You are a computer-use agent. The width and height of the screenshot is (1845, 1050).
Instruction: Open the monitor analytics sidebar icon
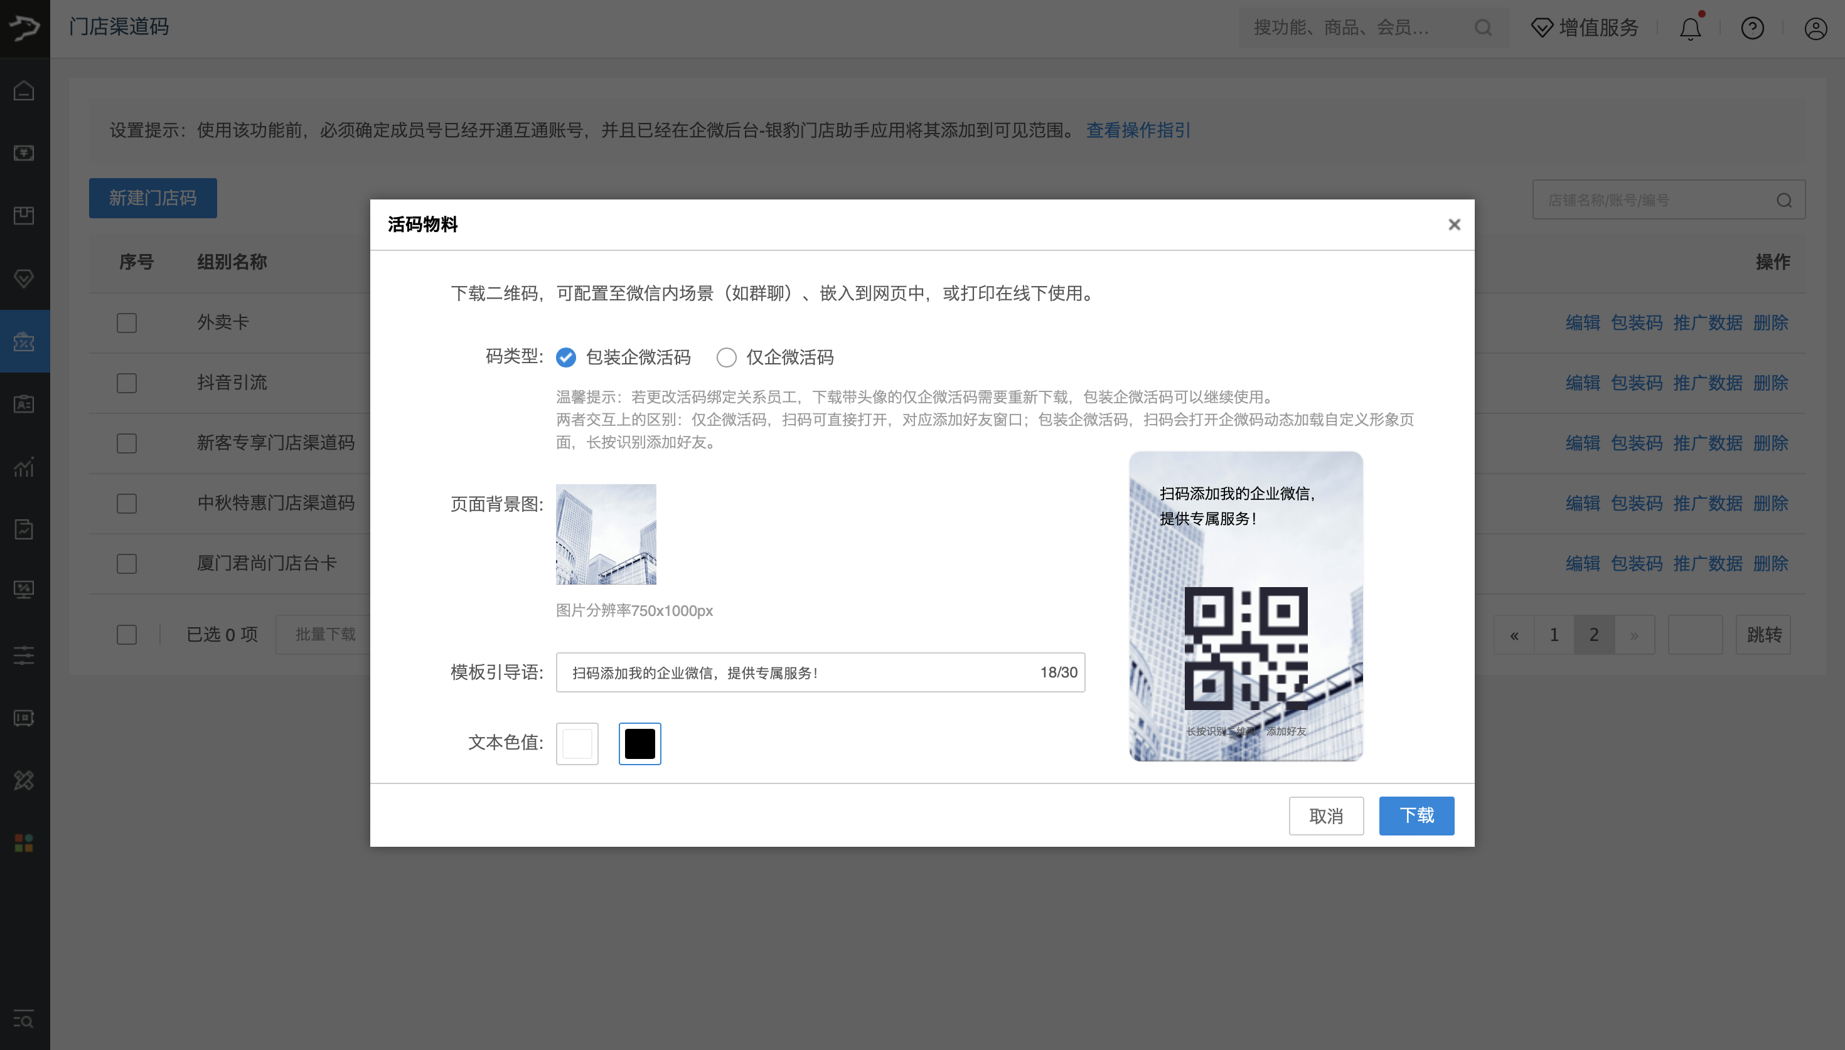(24, 590)
